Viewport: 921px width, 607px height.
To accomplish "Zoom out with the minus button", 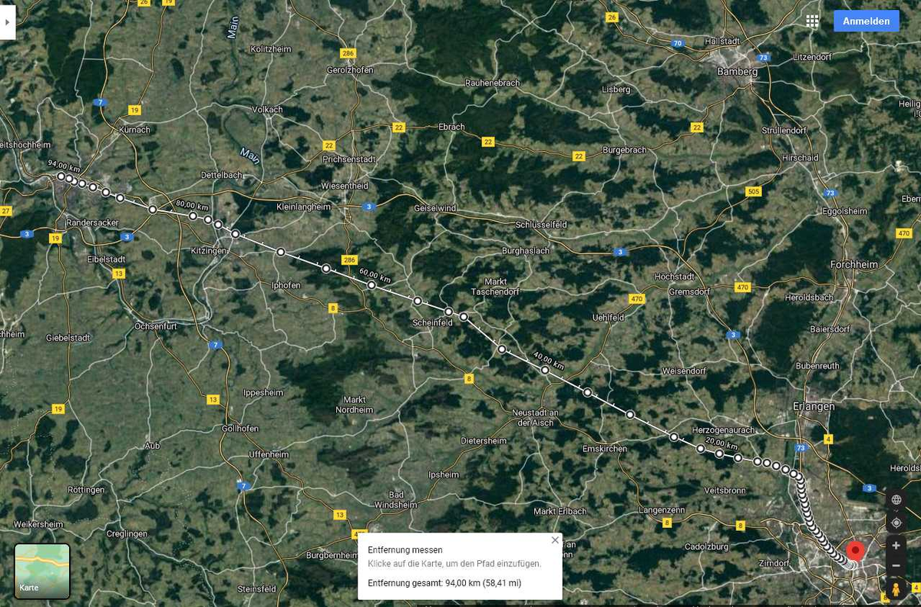I will click(x=896, y=566).
